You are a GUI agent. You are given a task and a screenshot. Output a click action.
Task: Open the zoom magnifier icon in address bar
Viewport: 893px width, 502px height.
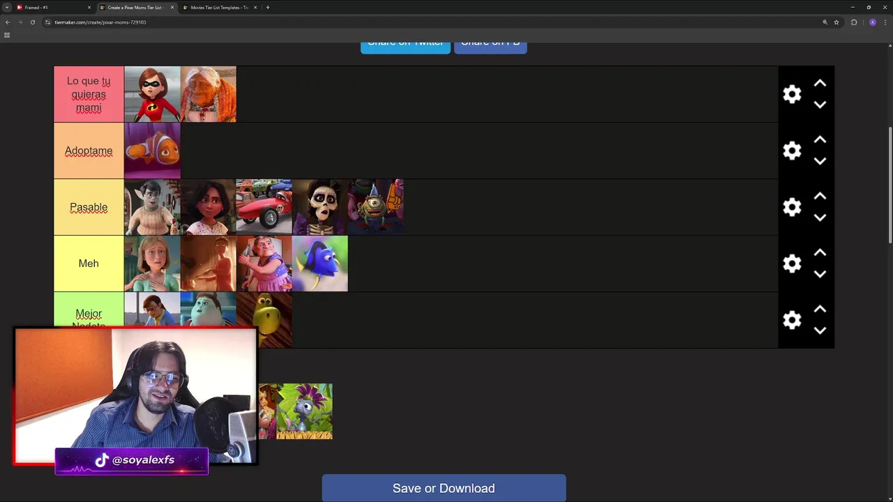[825, 22]
